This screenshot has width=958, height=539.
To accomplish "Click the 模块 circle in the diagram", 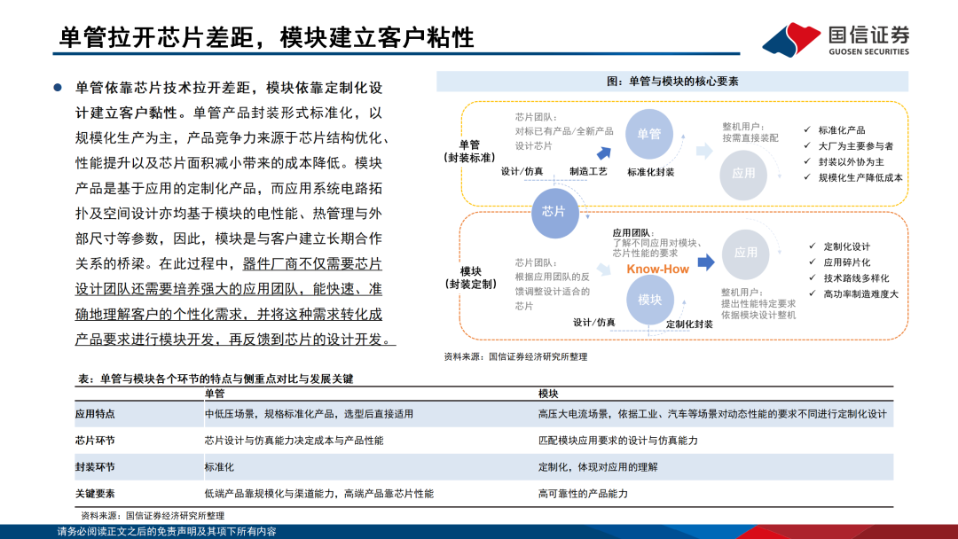I will pyautogui.click(x=649, y=300).
